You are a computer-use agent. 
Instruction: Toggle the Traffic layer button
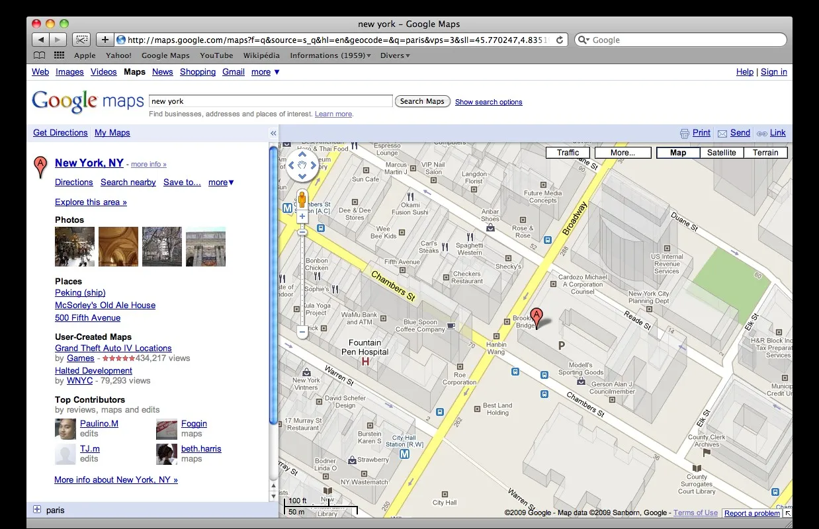568,153
